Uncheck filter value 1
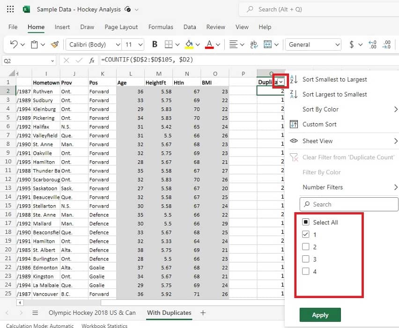This screenshot has height=328, width=399. [x=306, y=234]
